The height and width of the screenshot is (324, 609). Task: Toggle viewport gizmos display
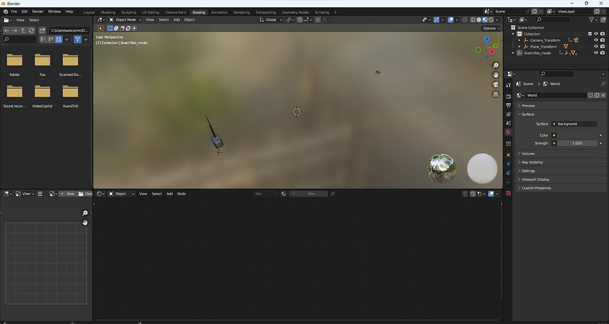(x=437, y=20)
